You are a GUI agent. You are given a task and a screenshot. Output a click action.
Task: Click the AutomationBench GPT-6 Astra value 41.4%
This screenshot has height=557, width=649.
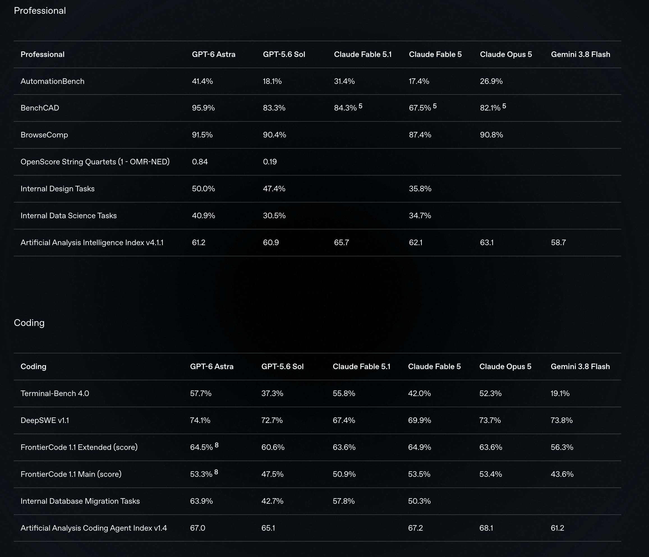[x=202, y=81]
